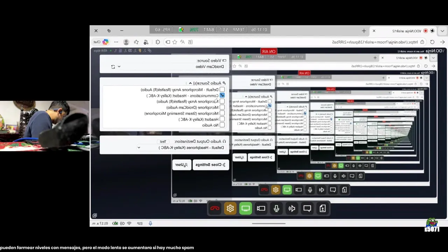Add this page to favorites with the star icon
Image resolution: width=448 pixels, height=252 pixels.
[174, 42]
